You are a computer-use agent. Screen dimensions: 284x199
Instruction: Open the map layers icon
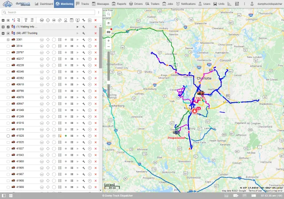(108, 32)
